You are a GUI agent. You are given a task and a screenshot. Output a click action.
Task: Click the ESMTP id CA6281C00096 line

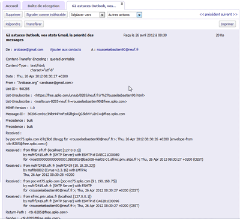71,201
